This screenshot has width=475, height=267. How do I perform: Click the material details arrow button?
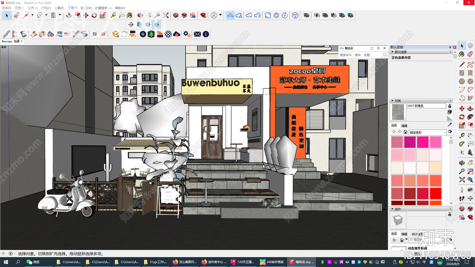450,132
